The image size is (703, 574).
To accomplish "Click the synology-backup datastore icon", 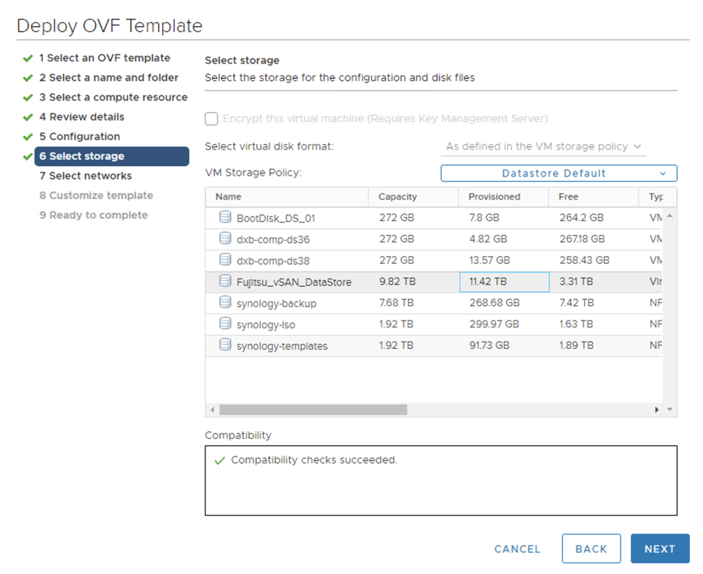I will tap(225, 303).
